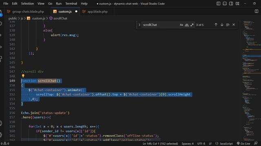Click 'custom.js' in the breadcrumb
Screen dimensions: 261x146
click(38, 18)
